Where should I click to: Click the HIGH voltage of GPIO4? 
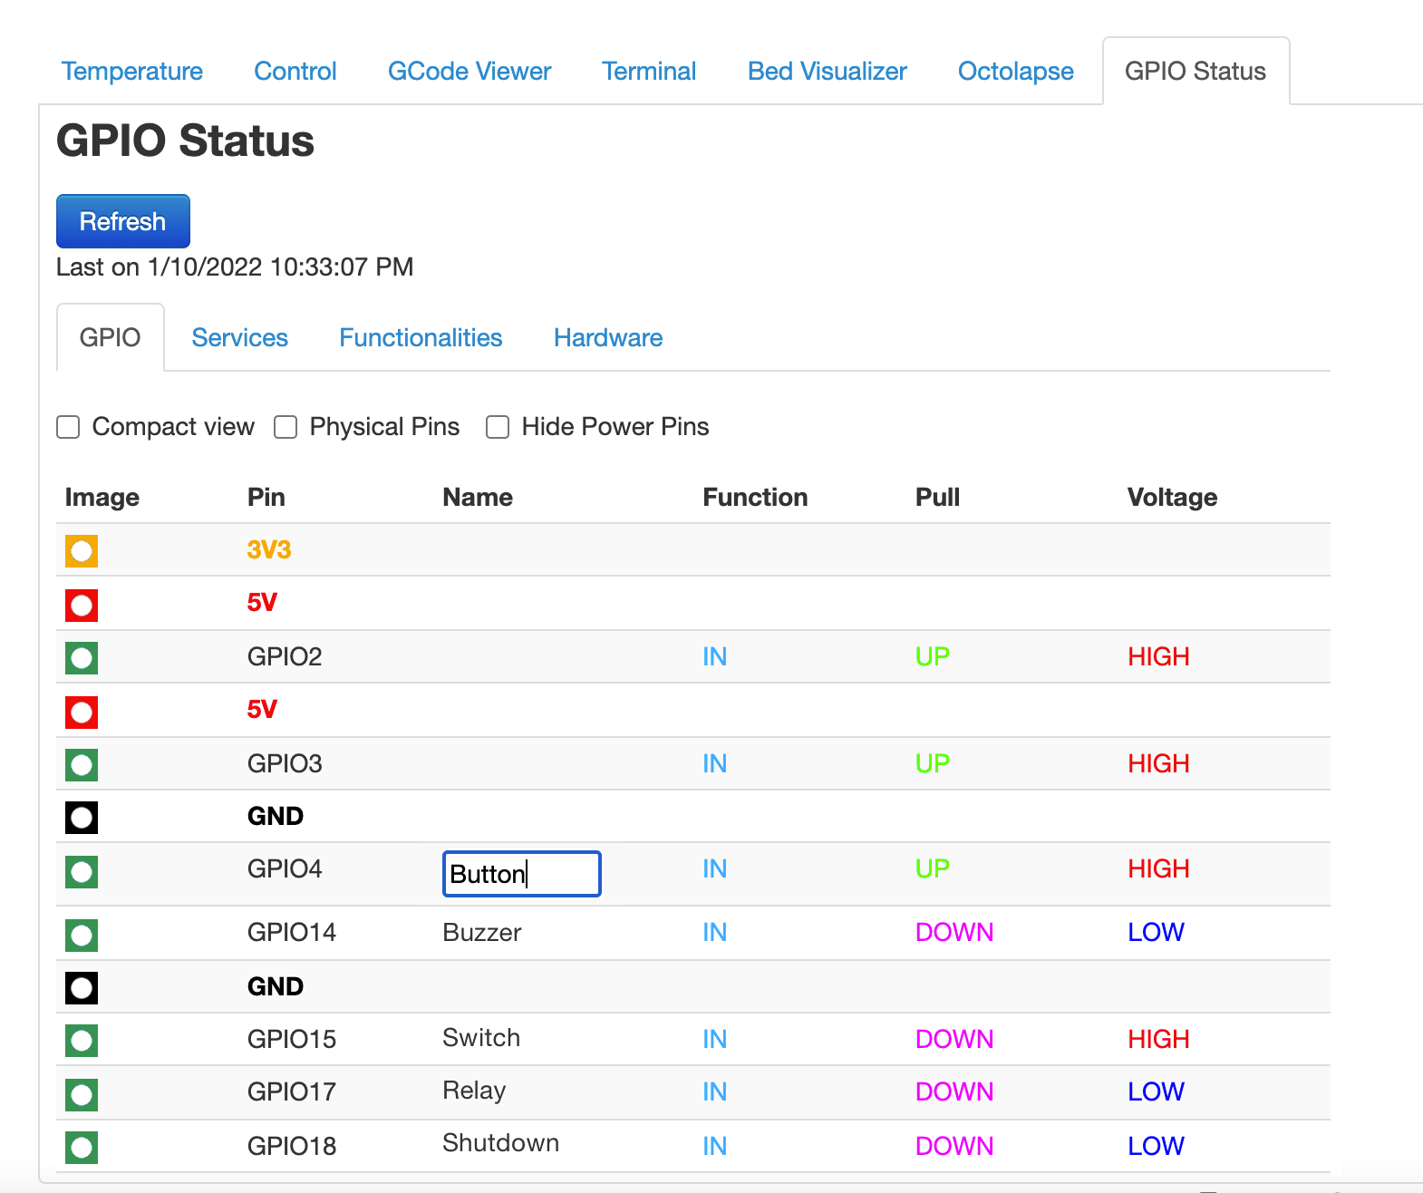1158,868
